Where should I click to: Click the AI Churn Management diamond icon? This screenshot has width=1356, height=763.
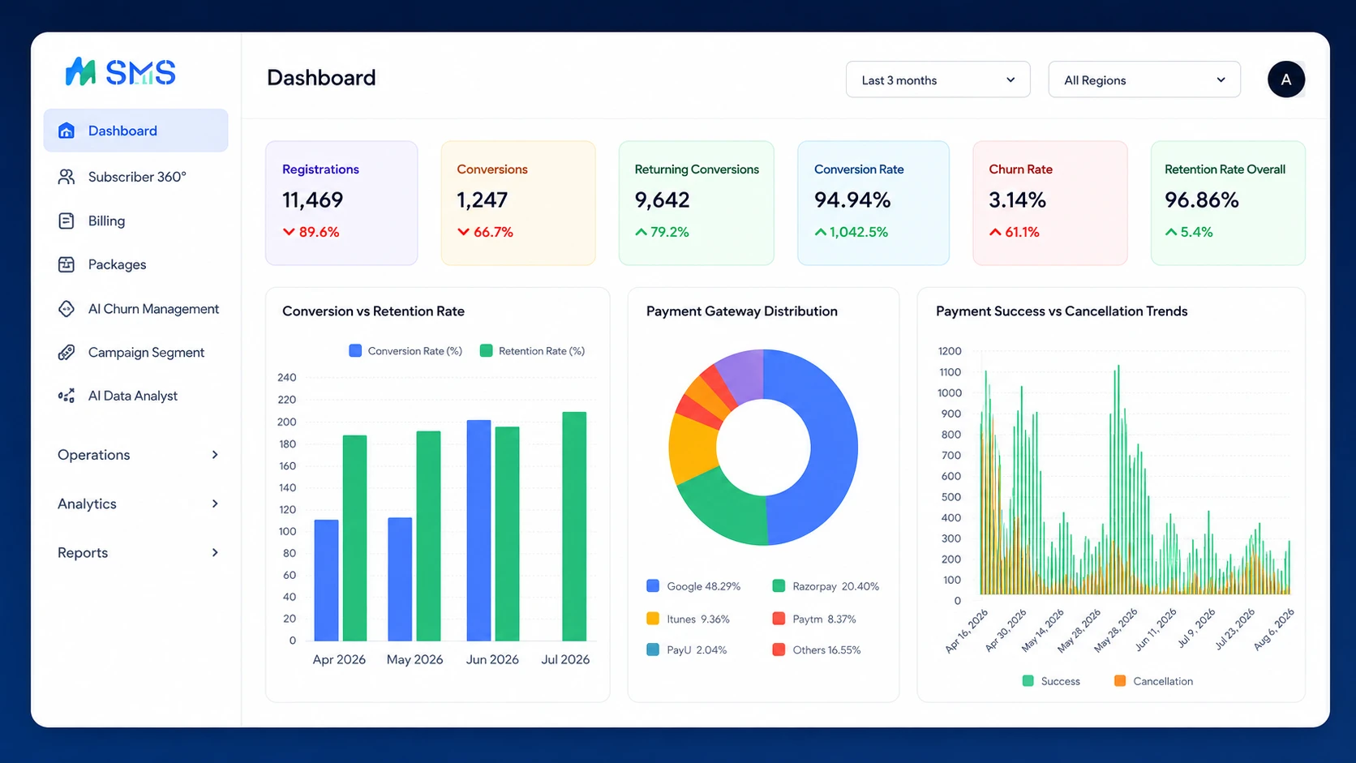[67, 309]
